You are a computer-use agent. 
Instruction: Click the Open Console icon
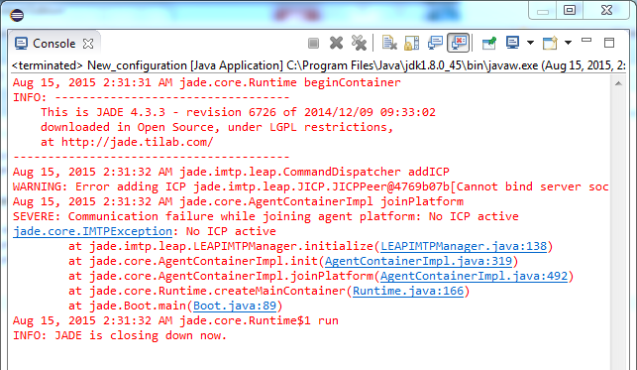point(550,43)
